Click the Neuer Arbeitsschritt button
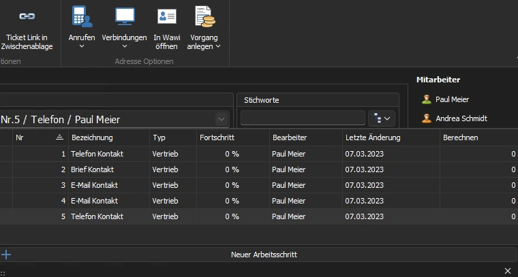Image resolution: width=518 pixels, height=277 pixels. tap(259, 255)
